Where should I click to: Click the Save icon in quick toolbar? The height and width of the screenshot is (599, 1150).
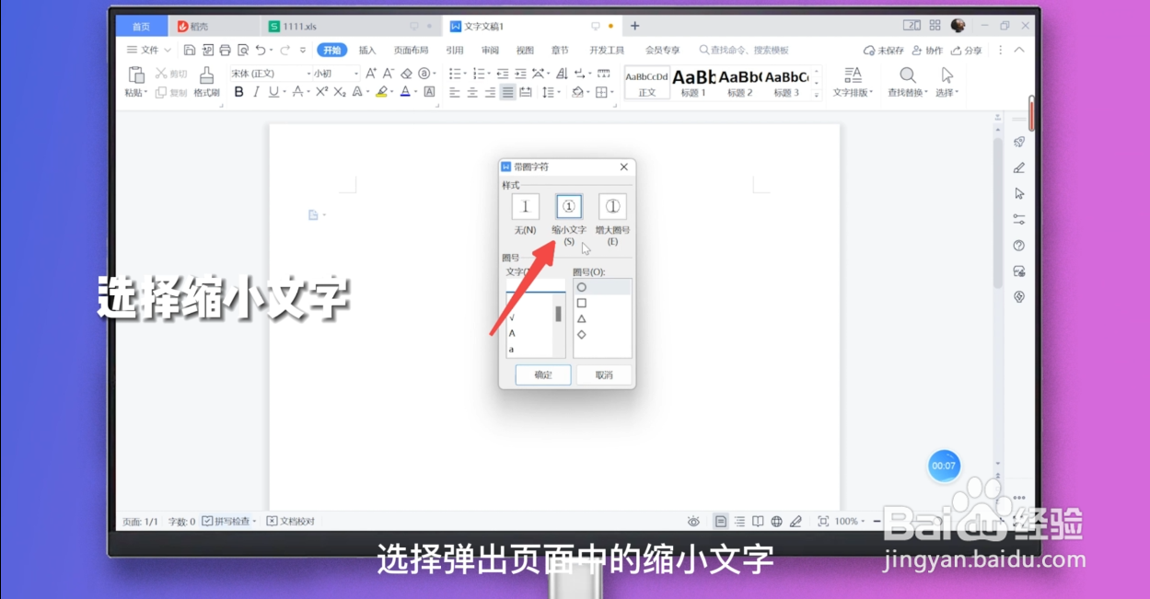coord(190,50)
